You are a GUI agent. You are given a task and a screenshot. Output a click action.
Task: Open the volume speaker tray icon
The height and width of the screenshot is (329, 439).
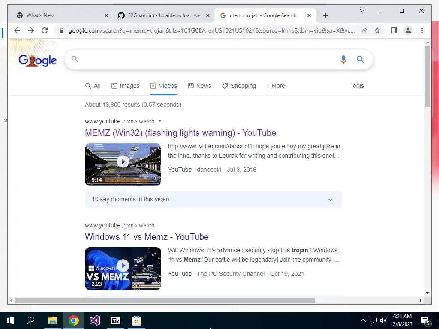[x=383, y=320]
